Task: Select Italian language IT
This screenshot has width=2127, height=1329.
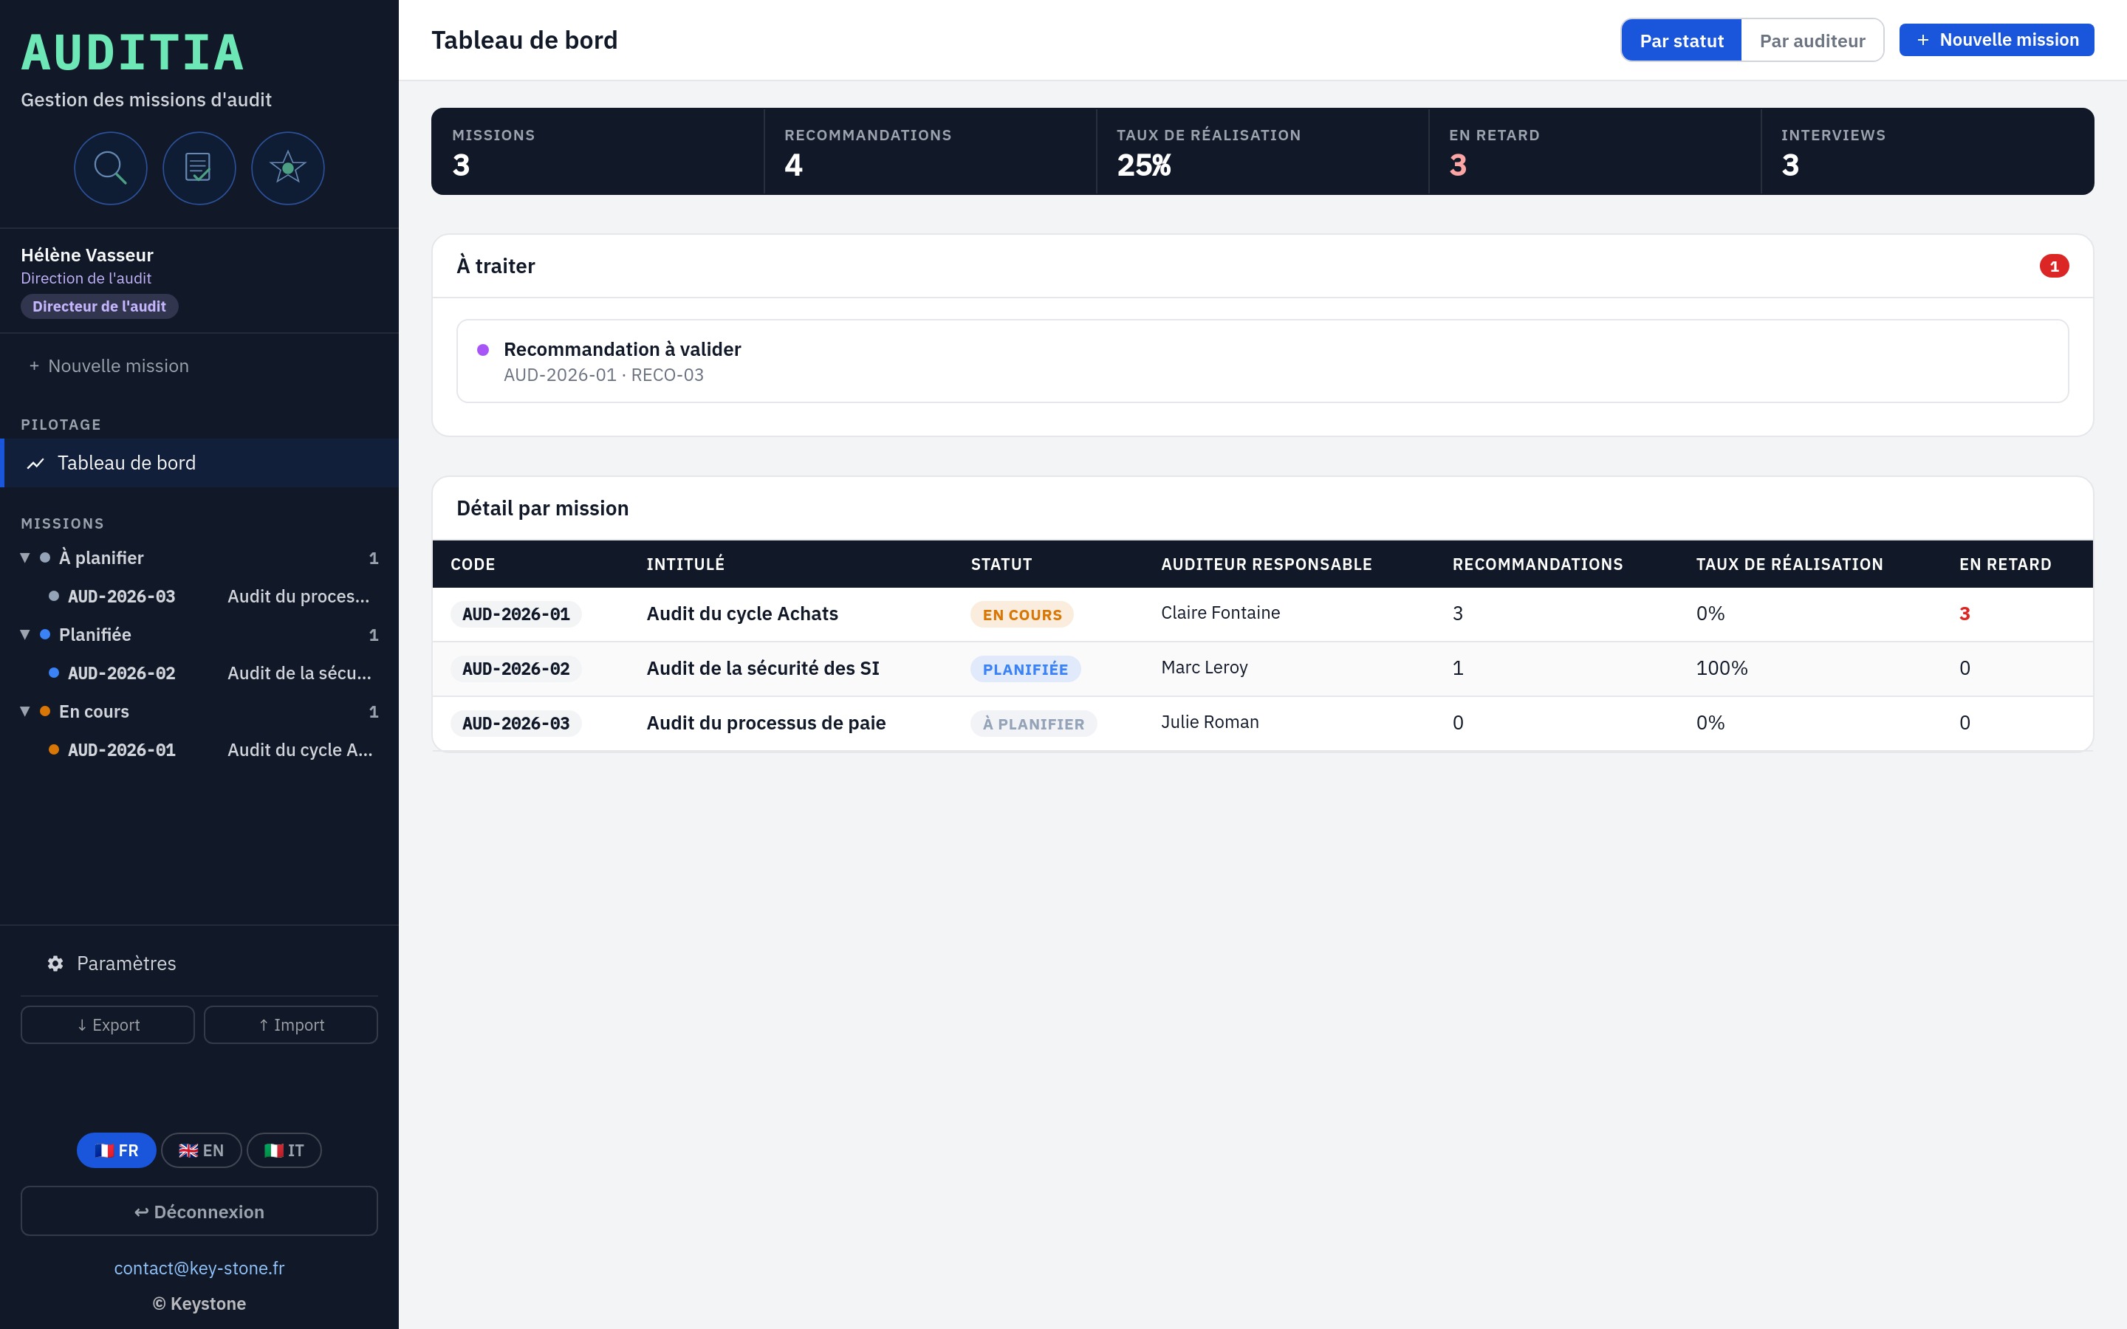Action: pyautogui.click(x=284, y=1150)
